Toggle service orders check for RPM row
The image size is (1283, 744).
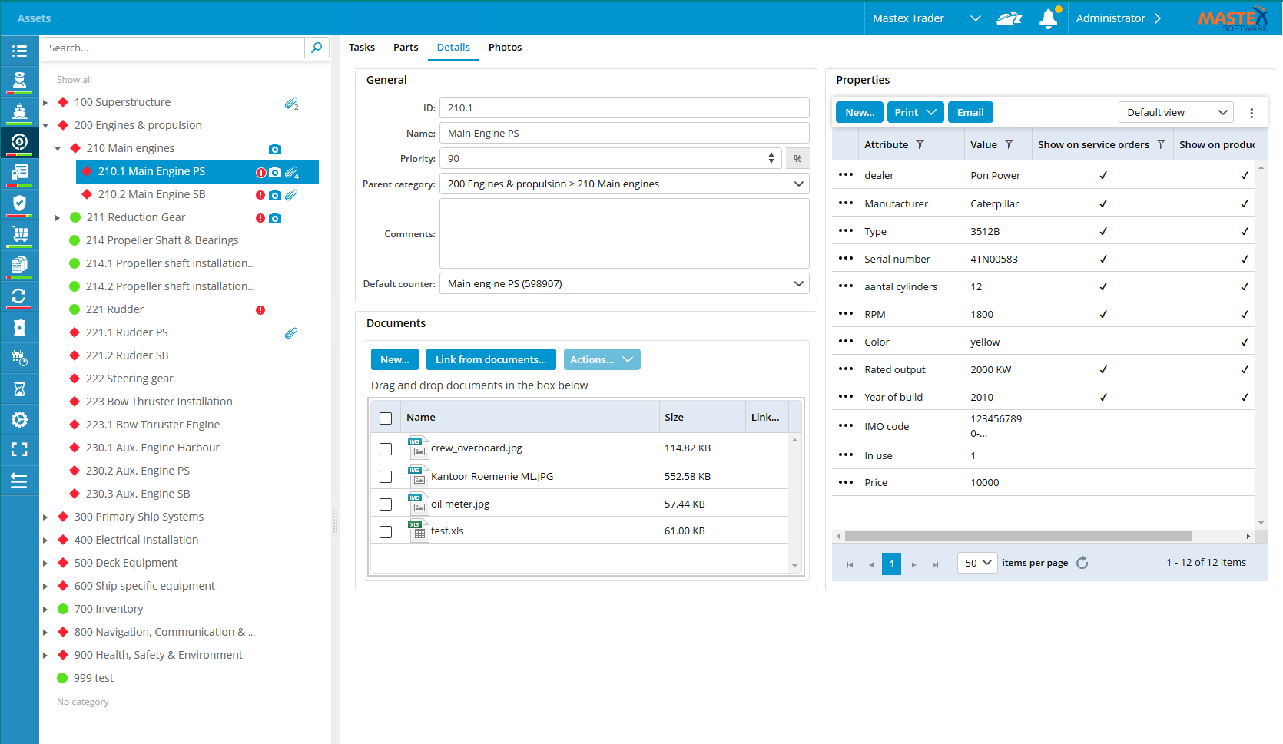[1102, 314]
